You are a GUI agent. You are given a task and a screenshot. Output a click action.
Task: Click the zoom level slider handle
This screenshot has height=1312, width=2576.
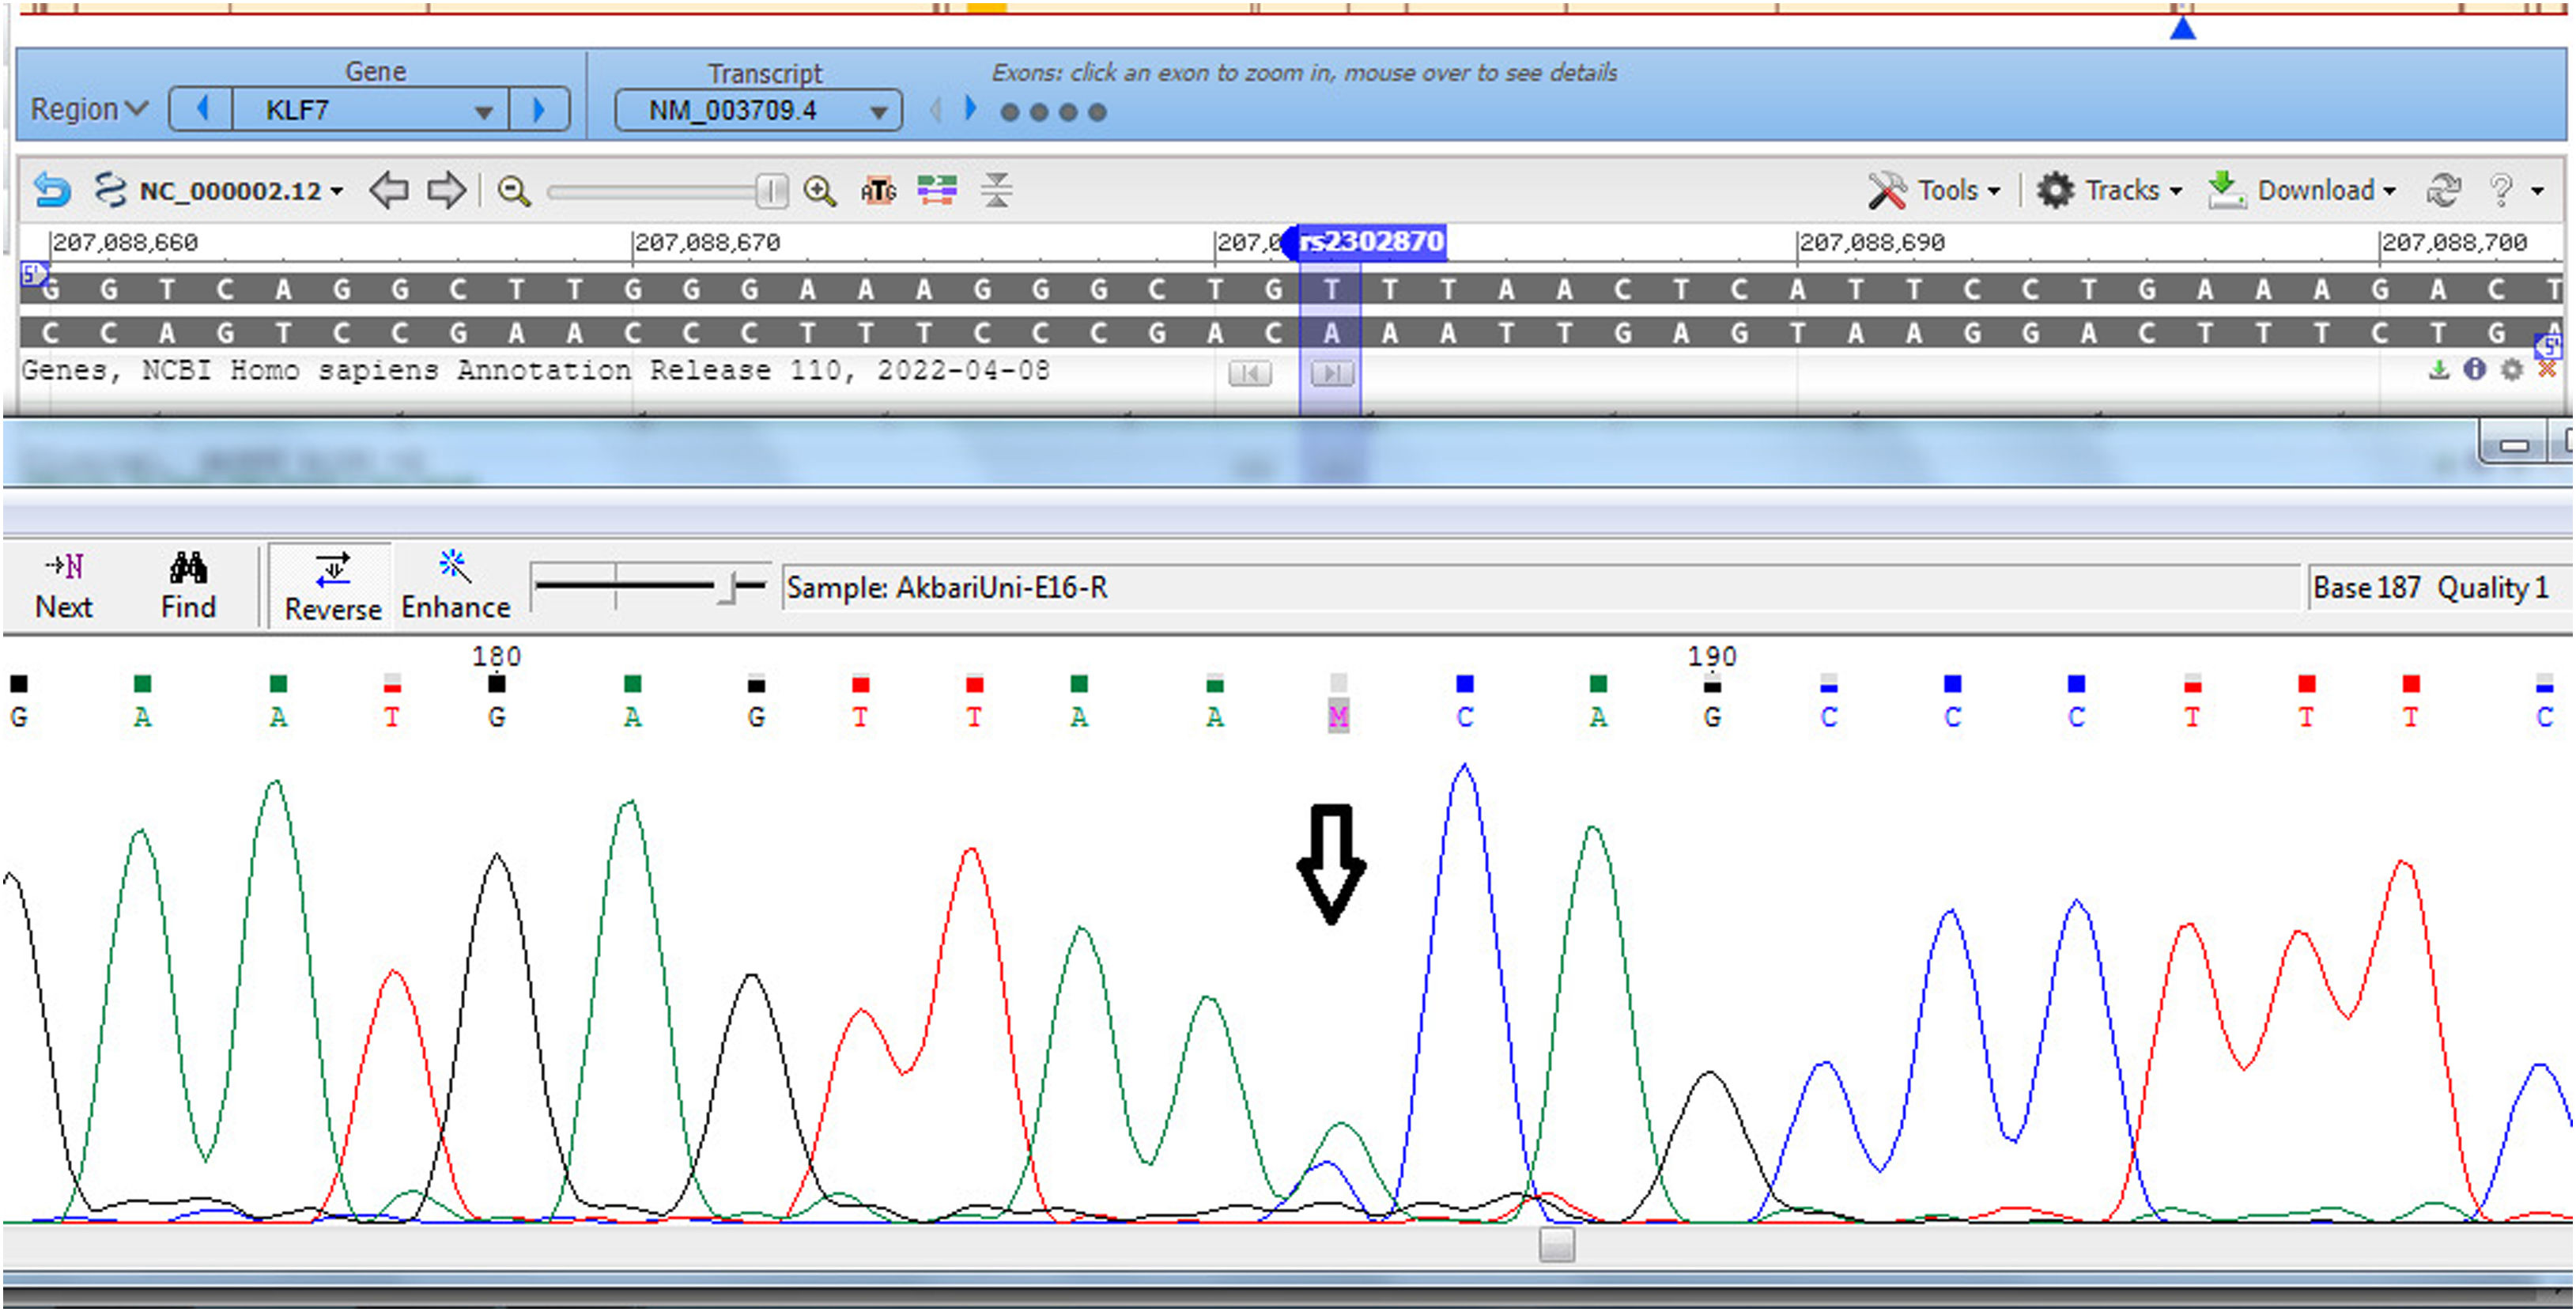770,191
